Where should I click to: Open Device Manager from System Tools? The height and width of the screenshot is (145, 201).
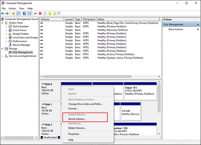click(21, 45)
